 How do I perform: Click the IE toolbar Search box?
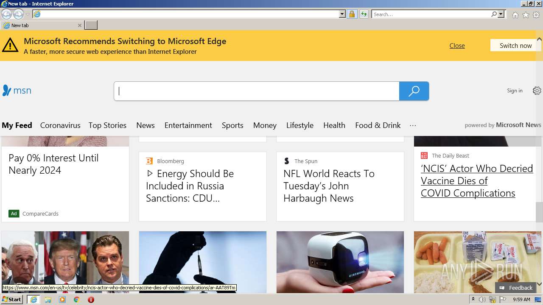tap(431, 14)
